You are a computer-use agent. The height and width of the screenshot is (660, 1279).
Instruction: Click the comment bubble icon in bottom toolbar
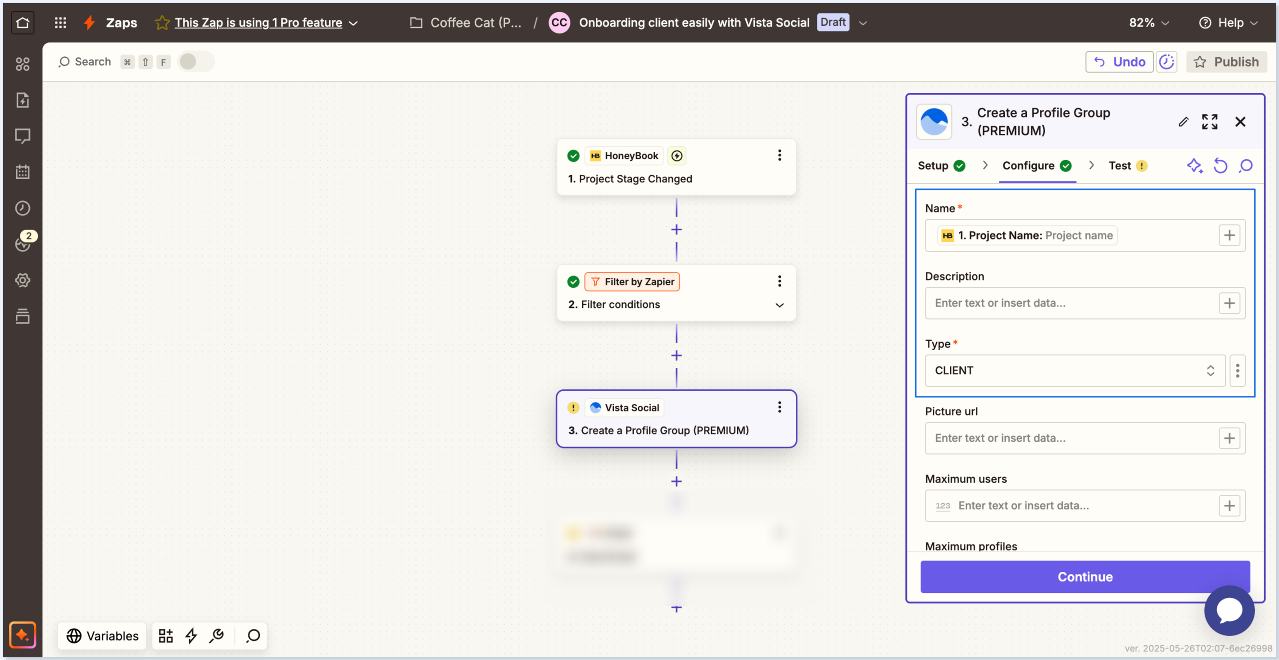click(x=253, y=636)
